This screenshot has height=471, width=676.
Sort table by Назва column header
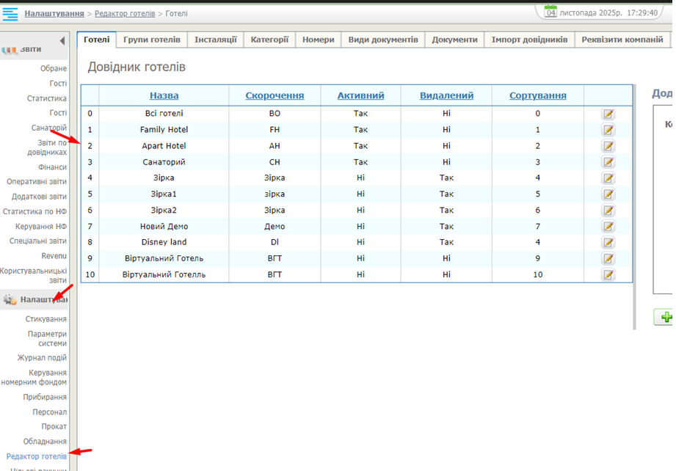point(164,95)
